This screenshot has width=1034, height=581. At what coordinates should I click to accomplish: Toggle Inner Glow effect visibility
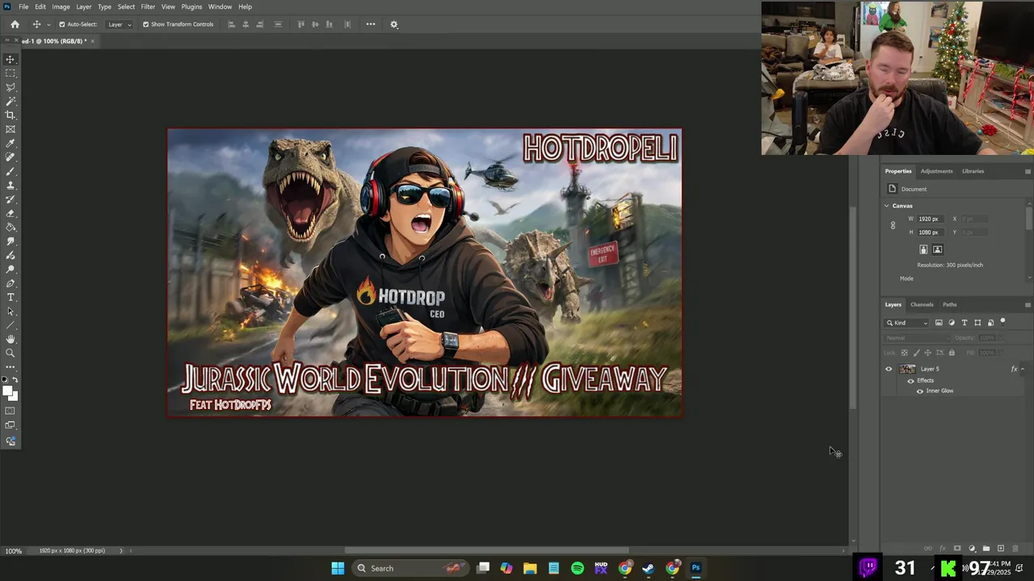[x=919, y=391]
